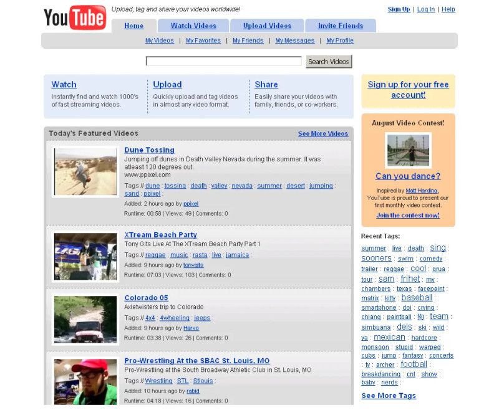Open the Upload heading link
The image size is (499, 410).
(167, 85)
